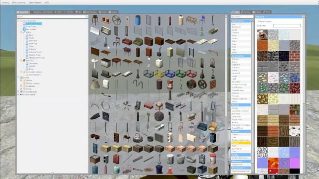The height and width of the screenshot is (179, 319).
Task: Spawn the red explosive barrel prop
Action: [170, 85]
